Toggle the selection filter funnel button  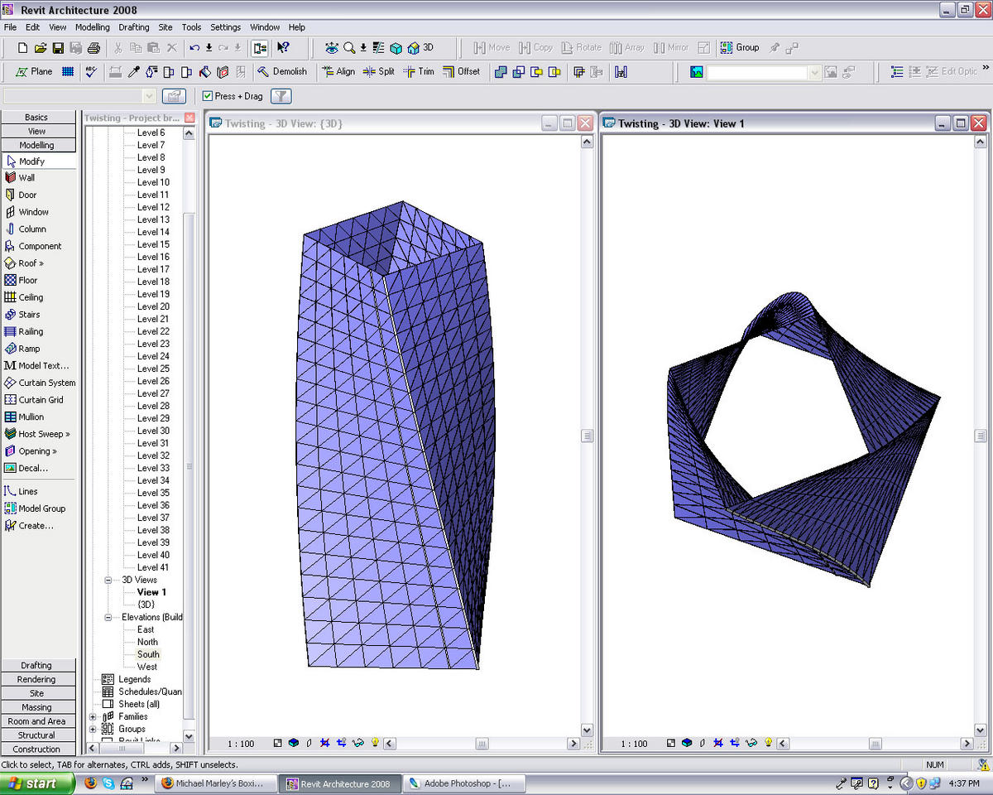tap(281, 96)
